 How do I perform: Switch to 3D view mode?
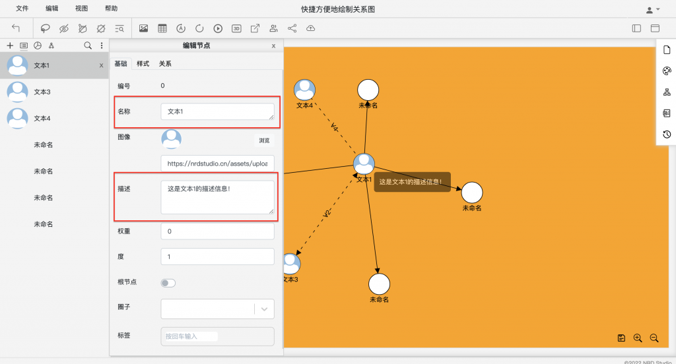(236, 28)
